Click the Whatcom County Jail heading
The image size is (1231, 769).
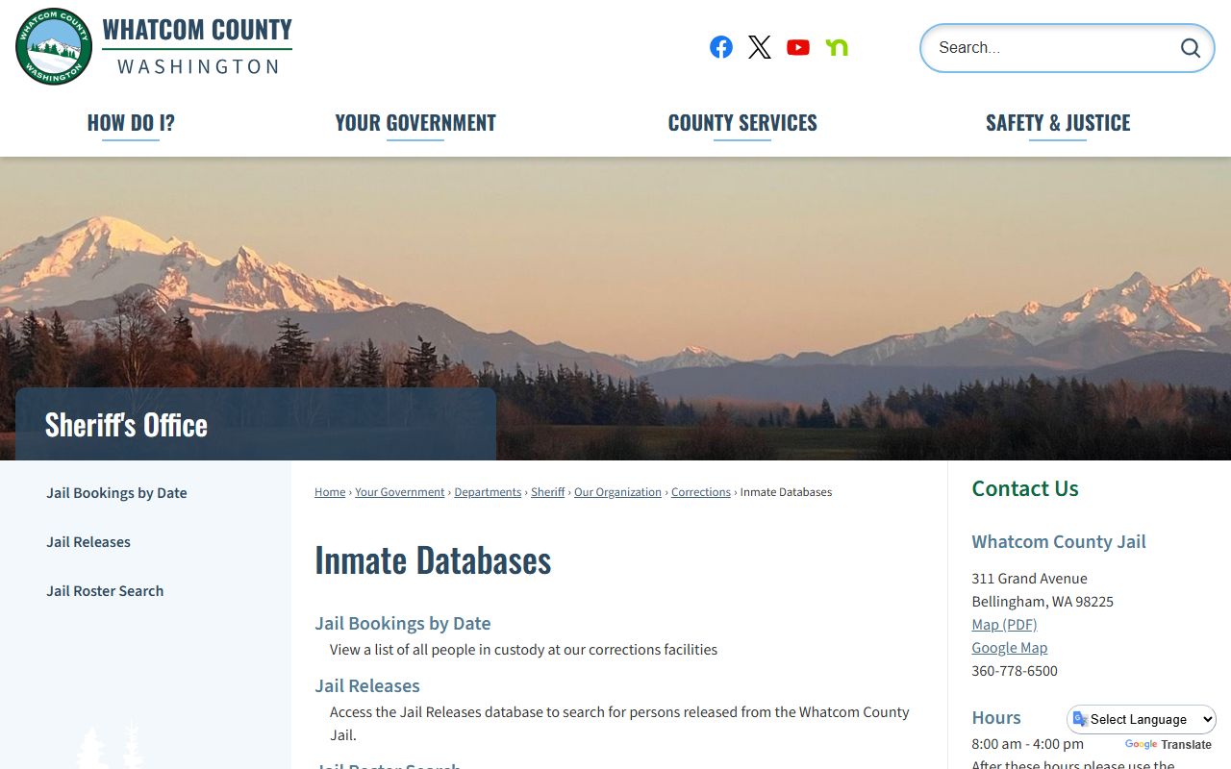(1059, 542)
